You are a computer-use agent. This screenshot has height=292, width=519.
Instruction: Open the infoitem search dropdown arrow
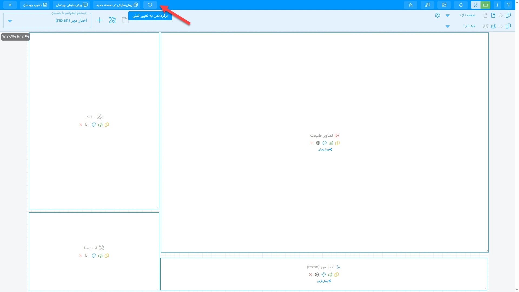[10, 21]
